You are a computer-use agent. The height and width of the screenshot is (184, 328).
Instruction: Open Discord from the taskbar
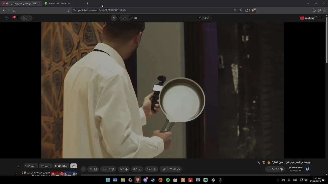[x=145, y=180]
